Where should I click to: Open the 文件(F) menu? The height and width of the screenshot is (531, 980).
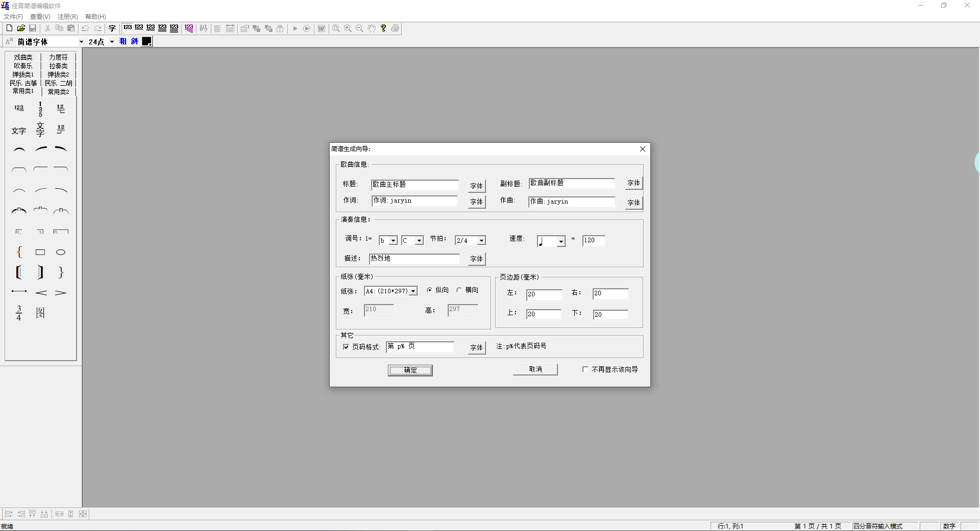tap(13, 17)
